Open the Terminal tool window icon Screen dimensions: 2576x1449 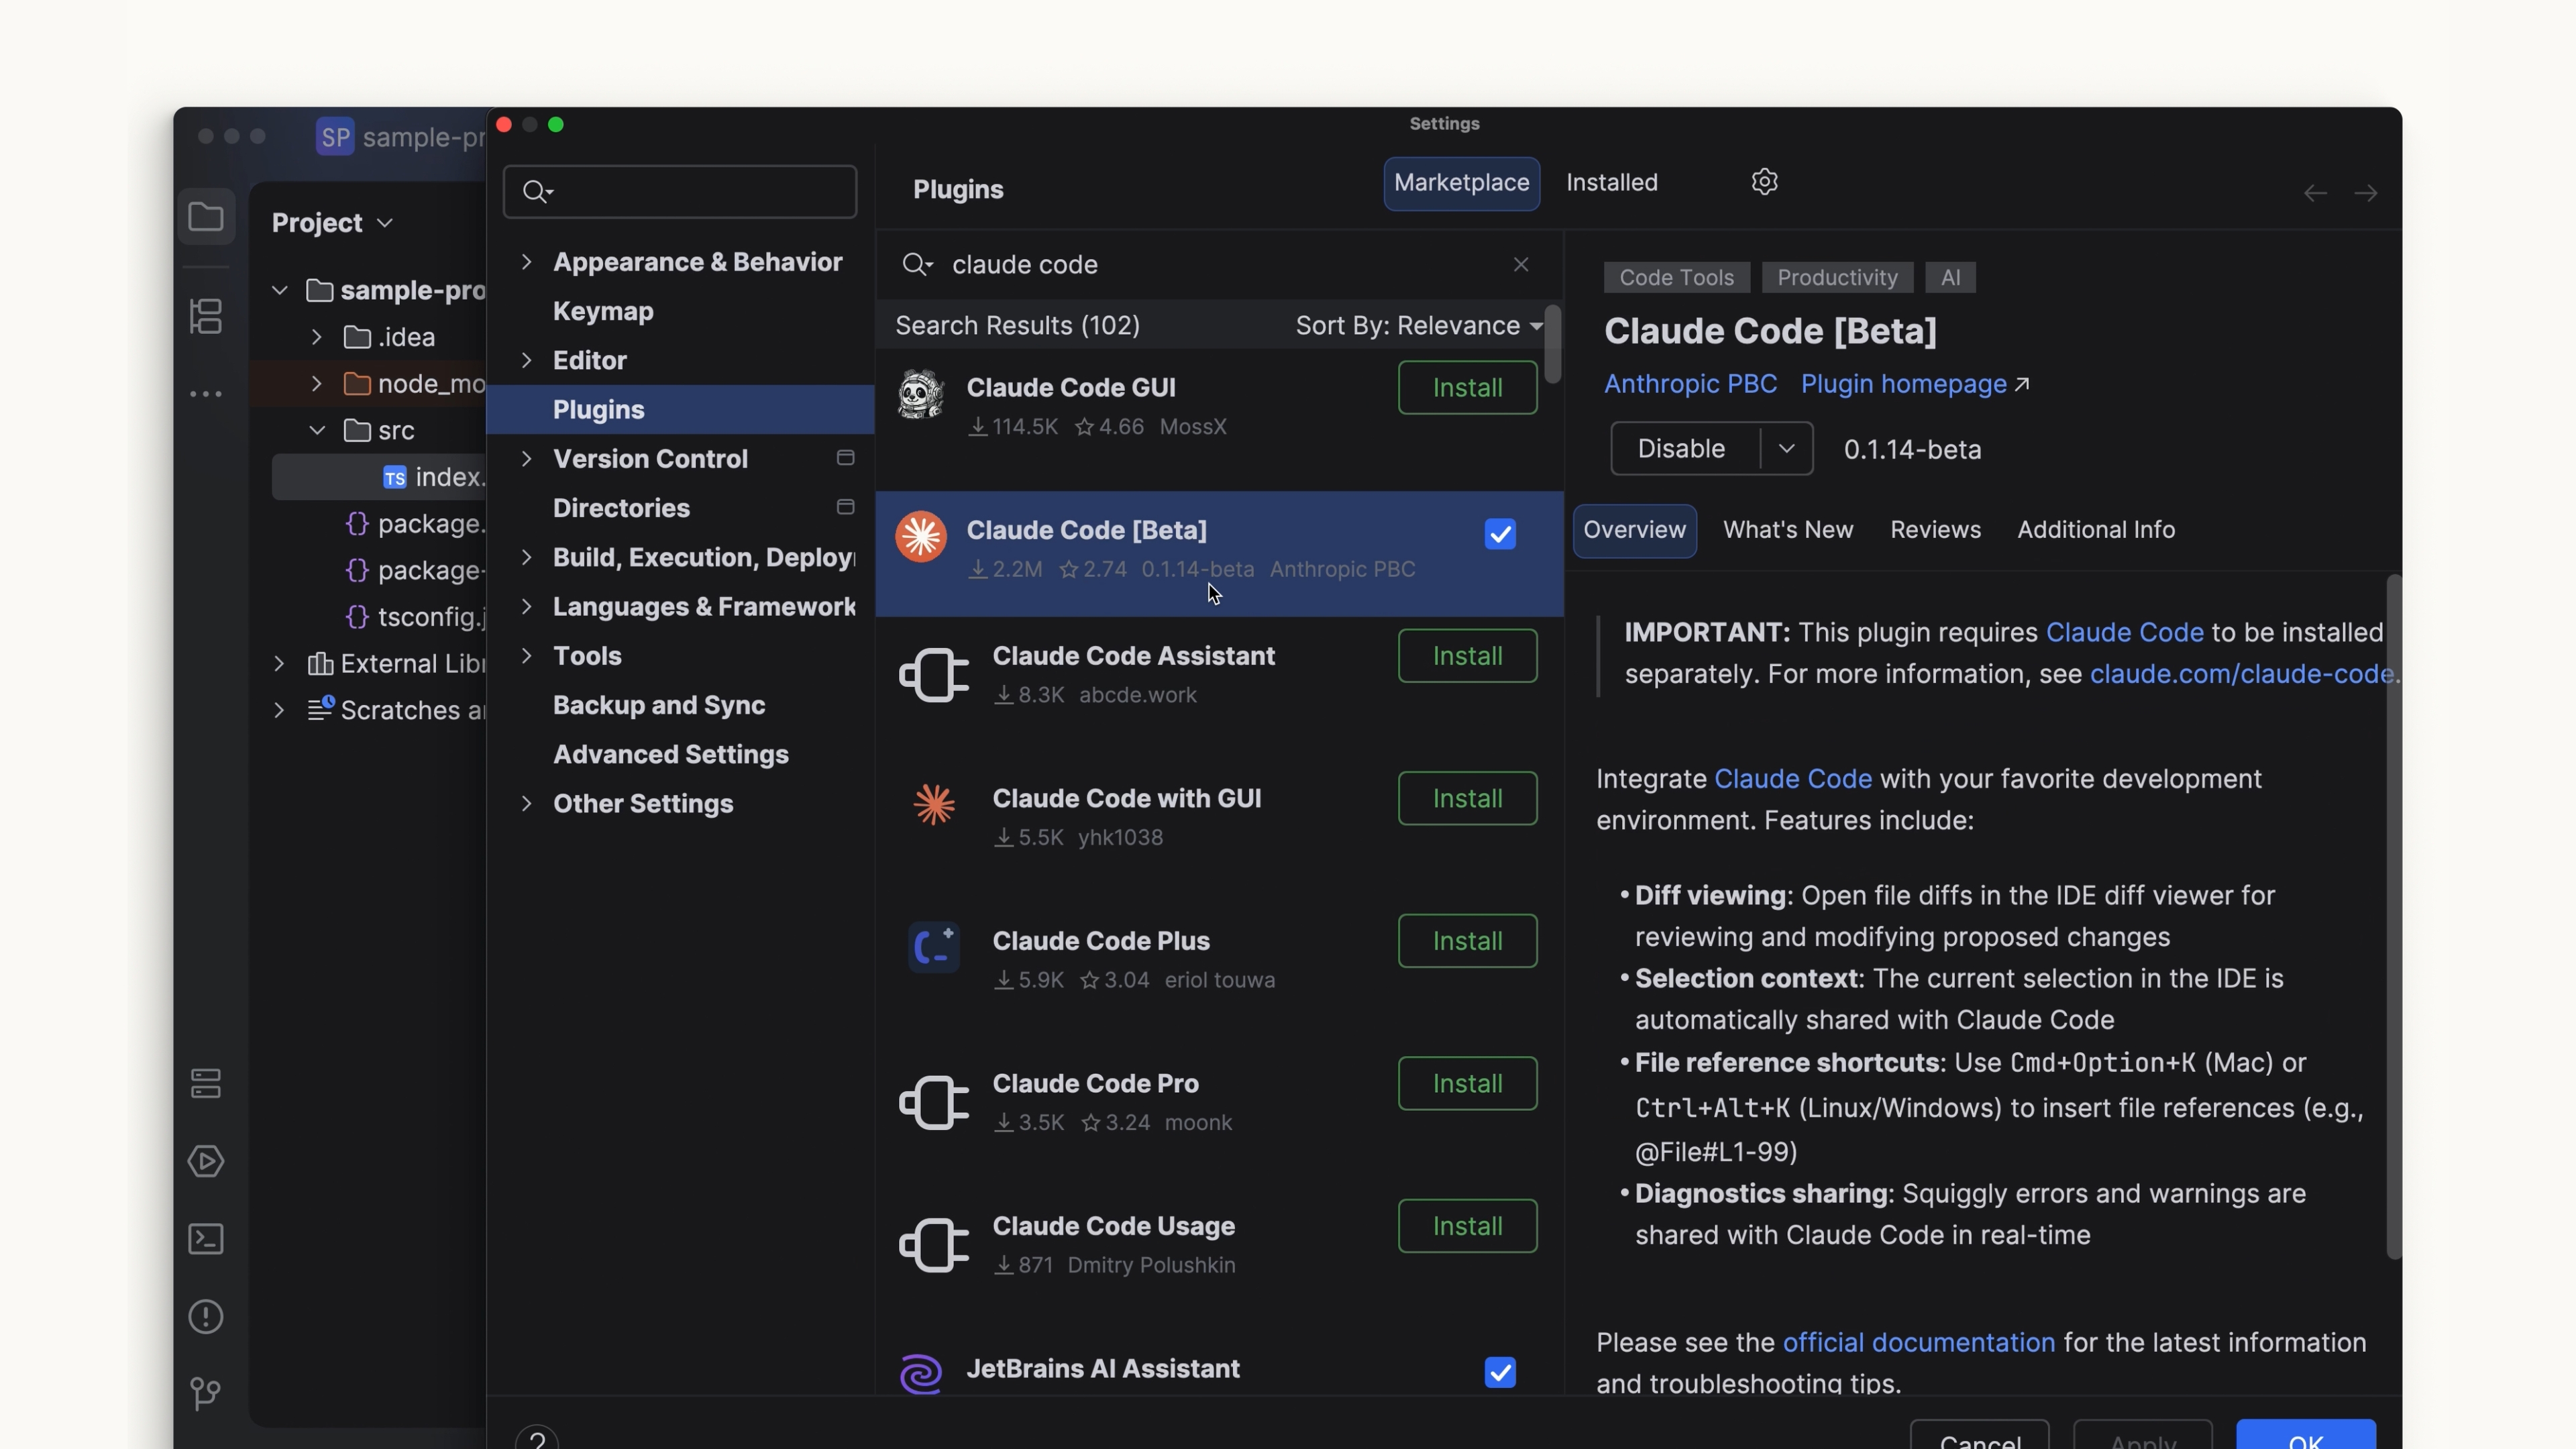pyautogui.click(x=206, y=1239)
